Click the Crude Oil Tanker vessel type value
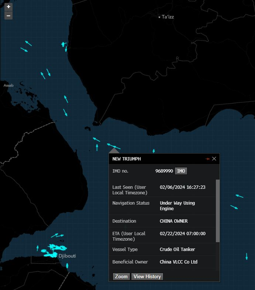 tap(177, 250)
